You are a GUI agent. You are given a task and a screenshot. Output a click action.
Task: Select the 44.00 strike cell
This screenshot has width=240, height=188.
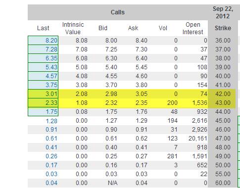pyautogui.click(x=223, y=112)
